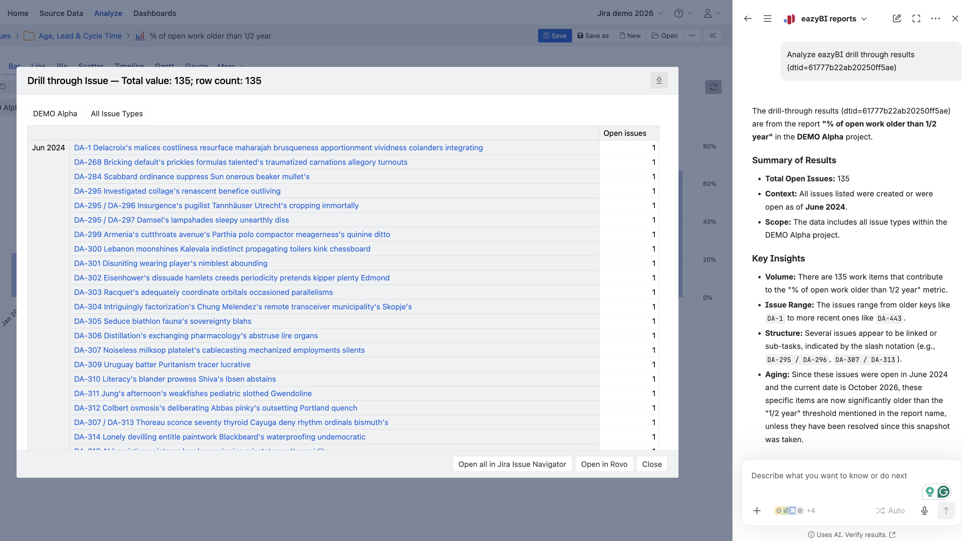
Task: Open issue DA-300 Lebanon moonshines link
Action: point(222,249)
